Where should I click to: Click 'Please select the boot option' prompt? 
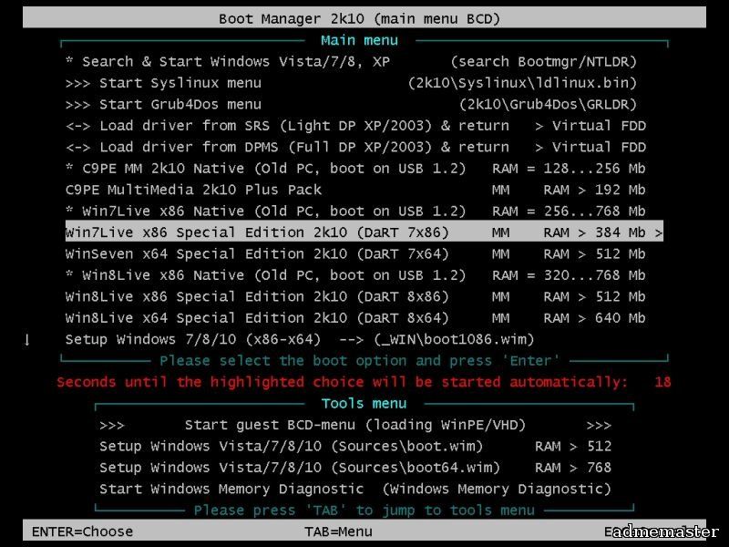(360, 361)
